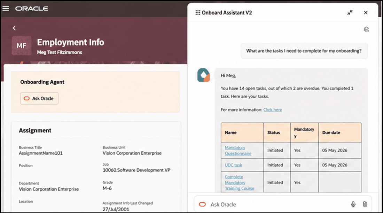Click the Department value Vision Corporation Enterprise

pyautogui.click(x=49, y=189)
